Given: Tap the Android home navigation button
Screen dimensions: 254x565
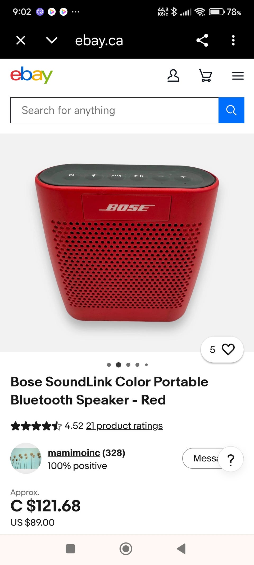Looking at the screenshot, I should pos(126,549).
